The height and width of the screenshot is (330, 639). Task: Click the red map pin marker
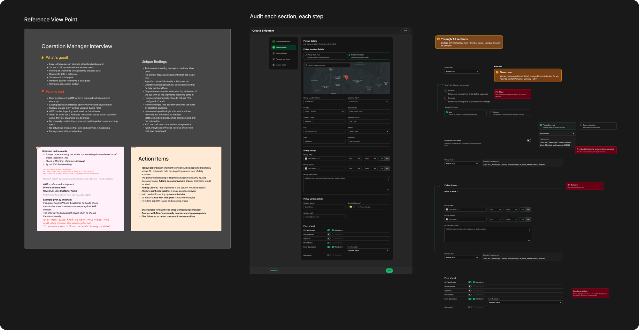tap(347, 77)
